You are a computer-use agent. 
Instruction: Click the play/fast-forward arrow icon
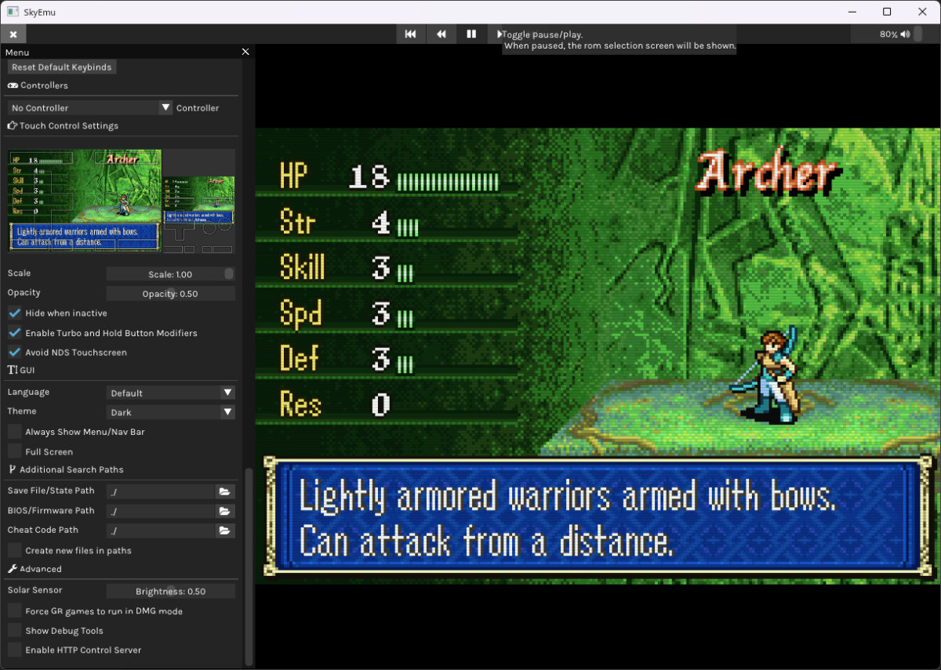pyautogui.click(x=500, y=34)
